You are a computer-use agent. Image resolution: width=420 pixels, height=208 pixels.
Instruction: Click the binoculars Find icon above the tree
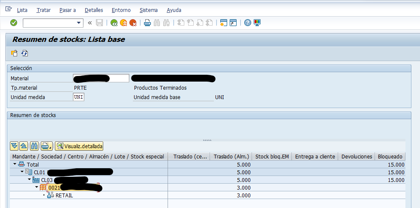click(34, 146)
